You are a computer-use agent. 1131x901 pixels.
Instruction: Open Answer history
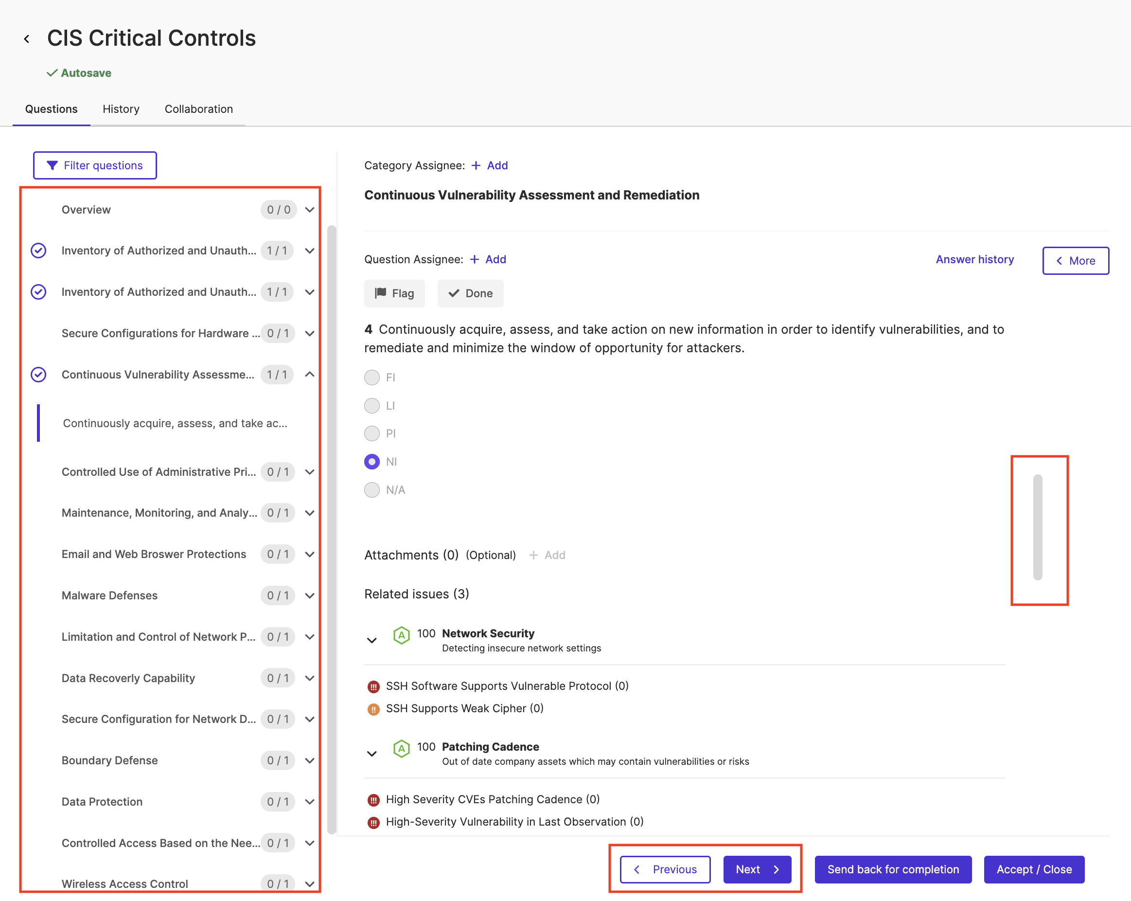pos(975,259)
